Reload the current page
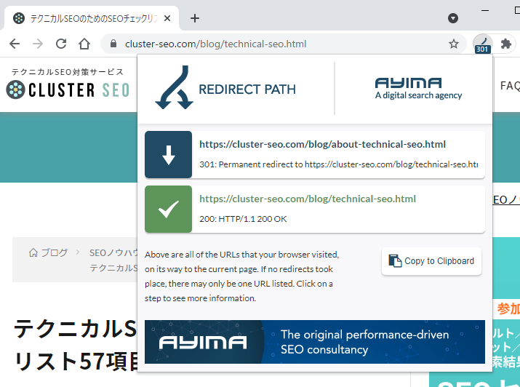Viewport: 520px width, 387px height. (x=61, y=44)
